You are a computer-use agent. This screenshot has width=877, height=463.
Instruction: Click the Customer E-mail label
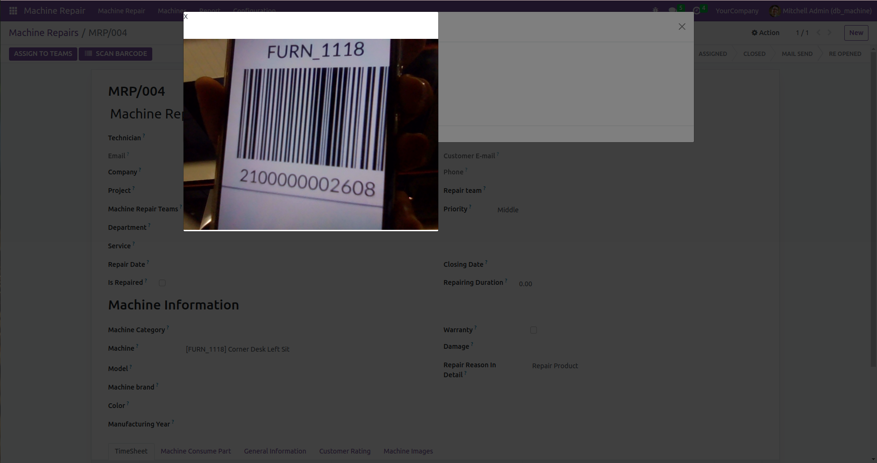469,156
